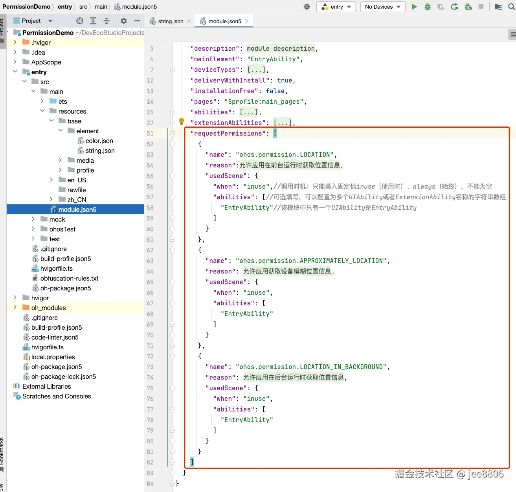Screen dimensions: 516x492
Task: Run the app with the green play button
Action: click(x=414, y=7)
